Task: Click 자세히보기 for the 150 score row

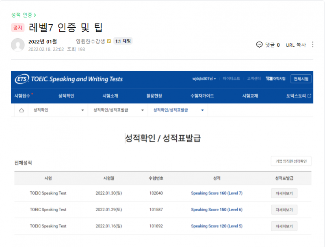Action: coord(284,210)
